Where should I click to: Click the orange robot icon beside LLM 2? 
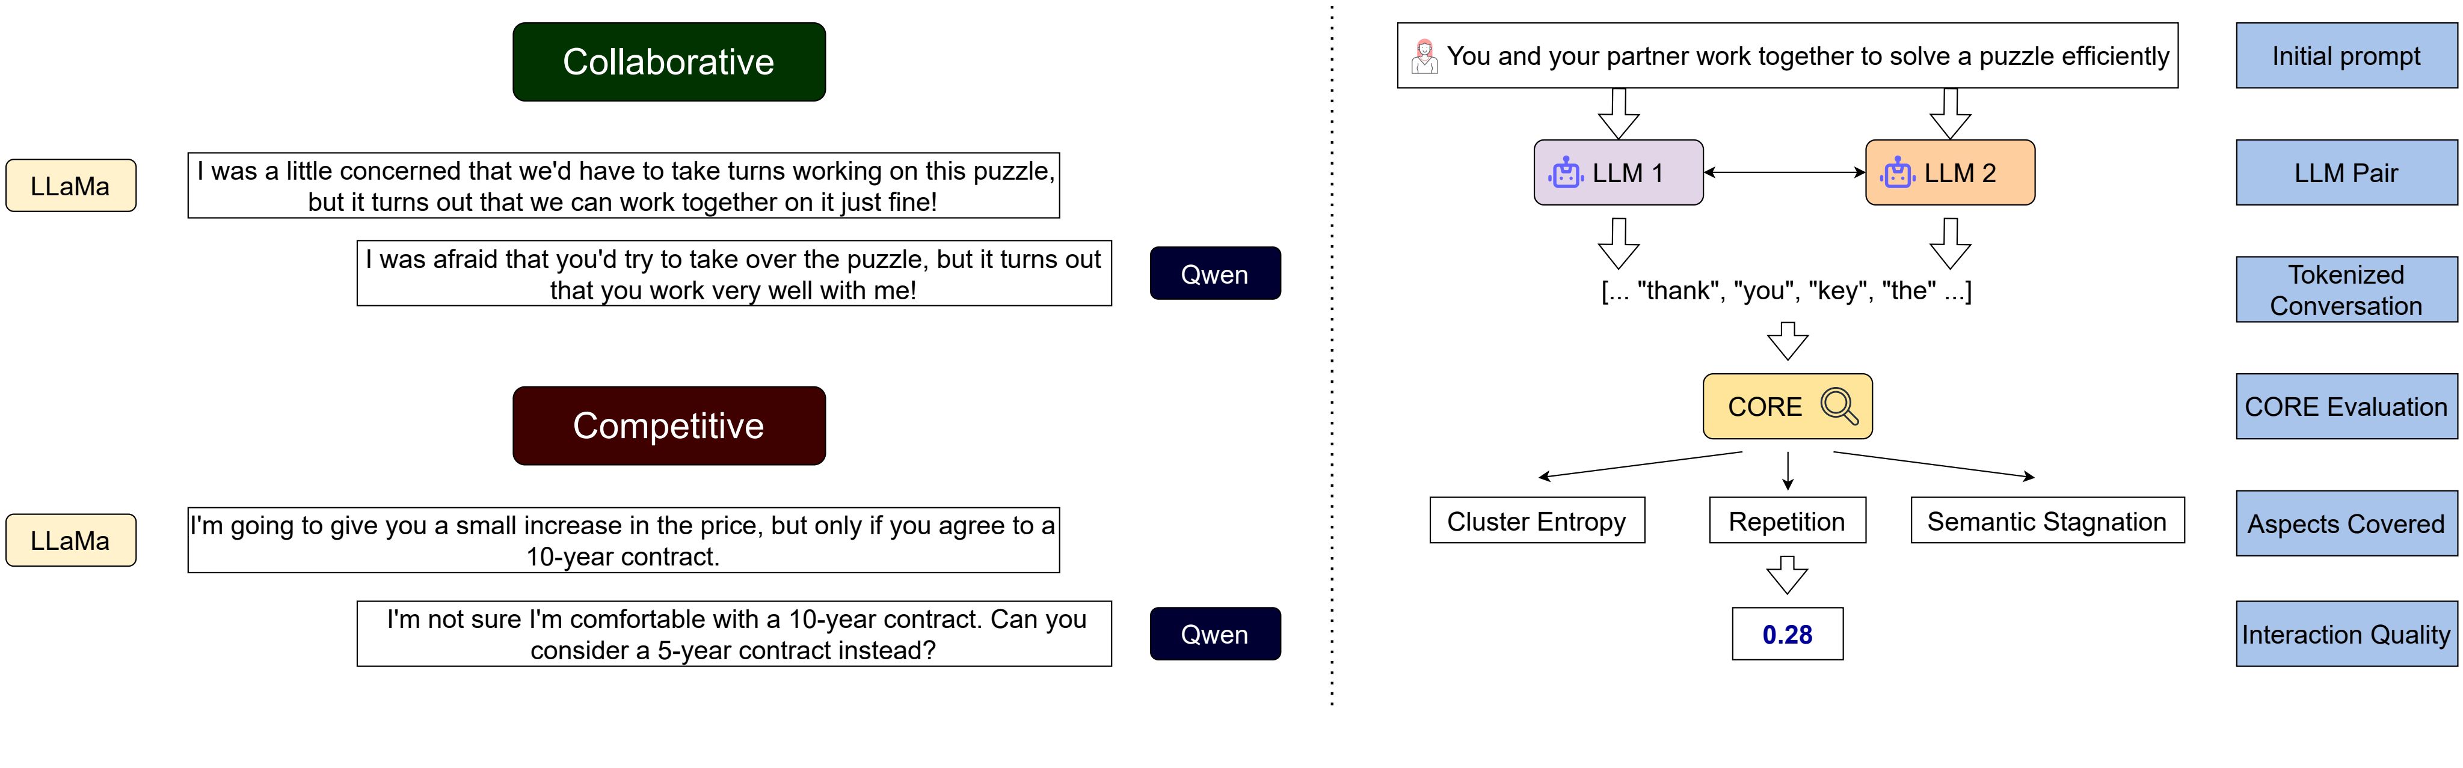pyautogui.click(x=1898, y=173)
